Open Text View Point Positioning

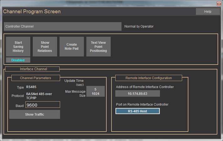(x=98, y=47)
